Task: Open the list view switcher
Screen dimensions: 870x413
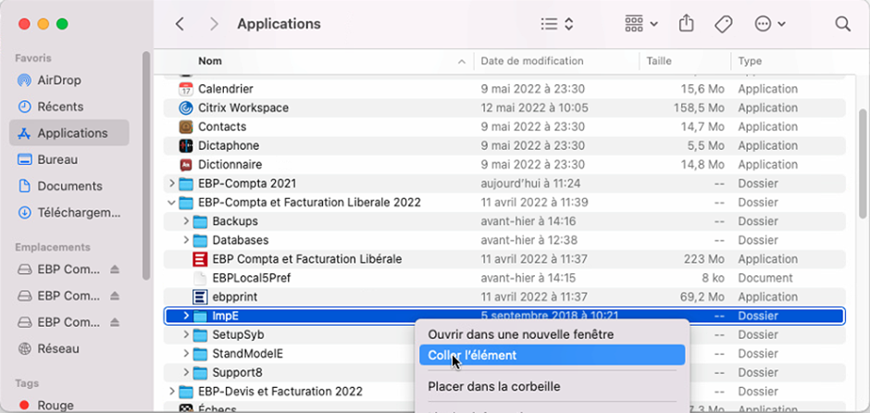Action: [x=556, y=24]
